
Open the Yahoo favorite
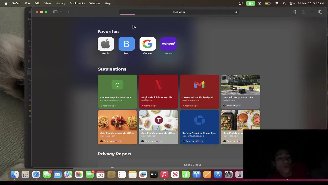168,44
